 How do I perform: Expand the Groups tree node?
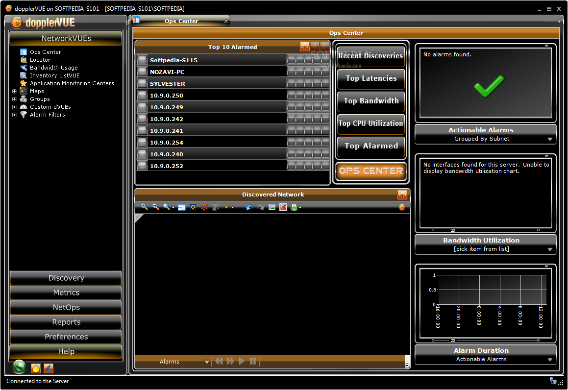pyautogui.click(x=14, y=99)
